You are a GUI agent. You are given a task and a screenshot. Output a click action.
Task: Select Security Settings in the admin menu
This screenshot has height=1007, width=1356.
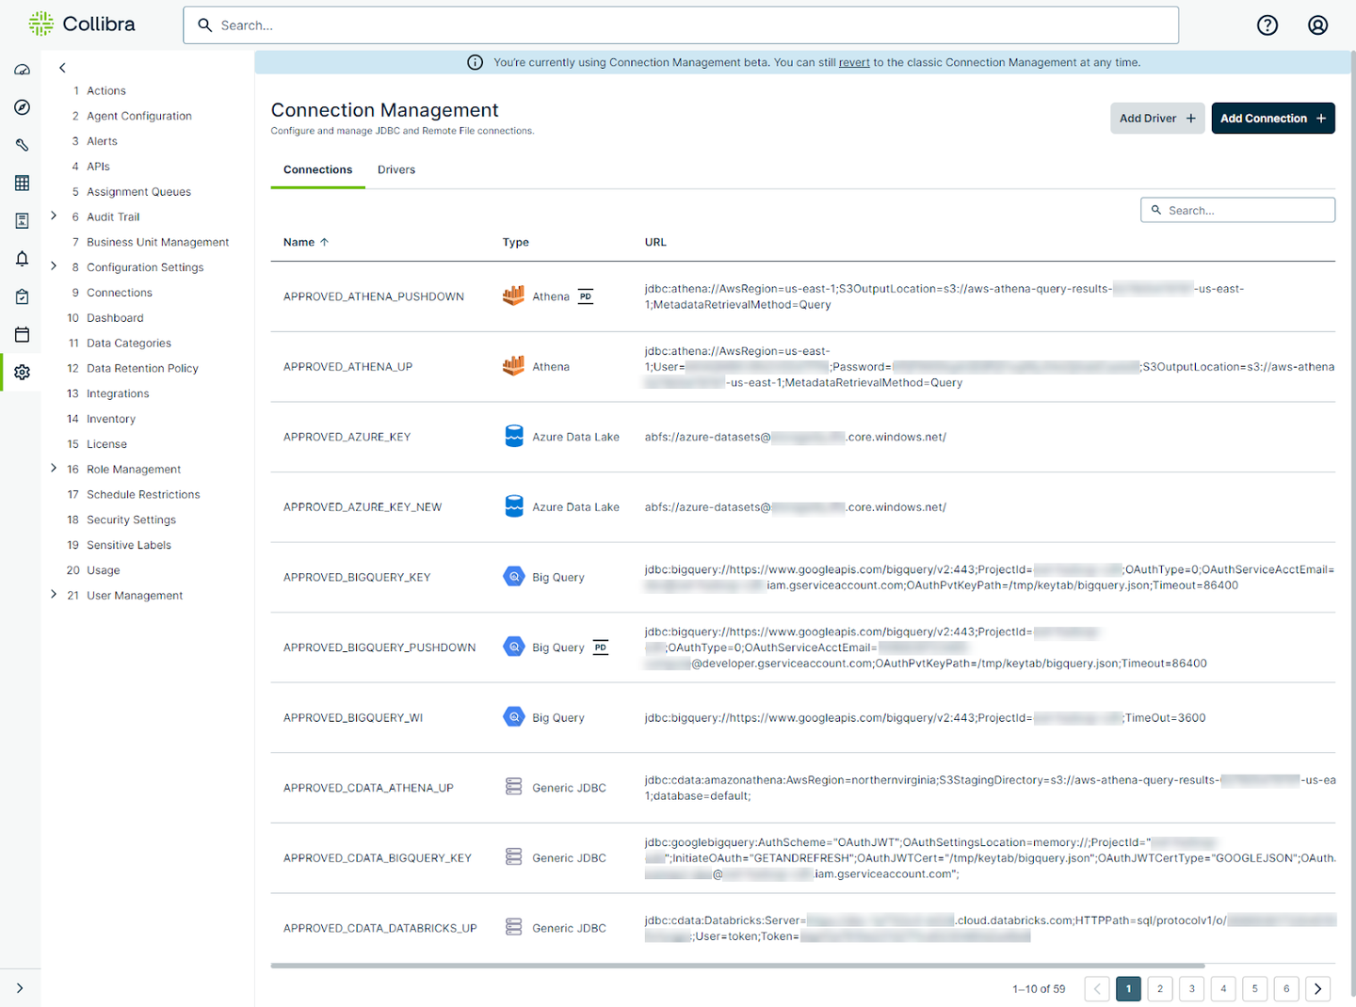pyautogui.click(x=131, y=519)
